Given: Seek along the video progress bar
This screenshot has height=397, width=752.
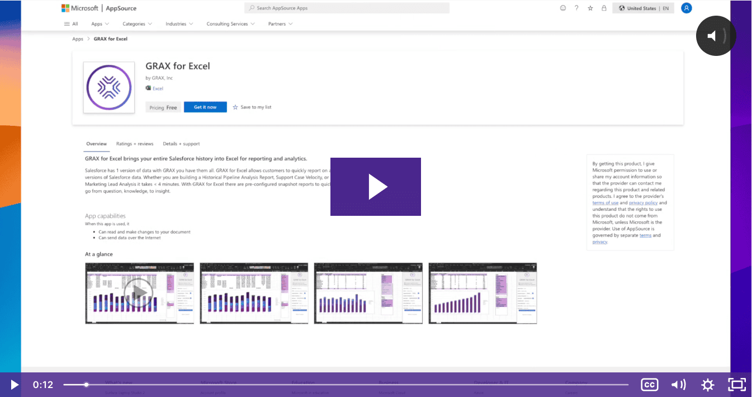Looking at the screenshot, I should click(346, 385).
